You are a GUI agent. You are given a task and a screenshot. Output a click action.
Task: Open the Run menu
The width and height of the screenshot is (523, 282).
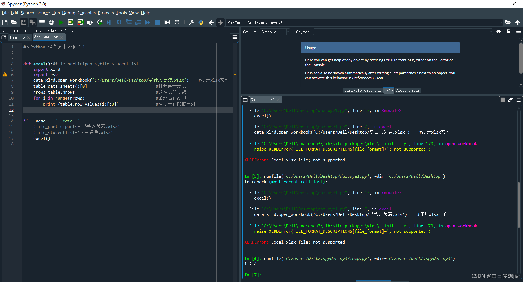(56, 13)
